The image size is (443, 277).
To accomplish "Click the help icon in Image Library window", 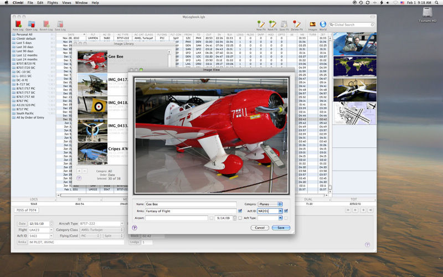I will coord(79,178).
